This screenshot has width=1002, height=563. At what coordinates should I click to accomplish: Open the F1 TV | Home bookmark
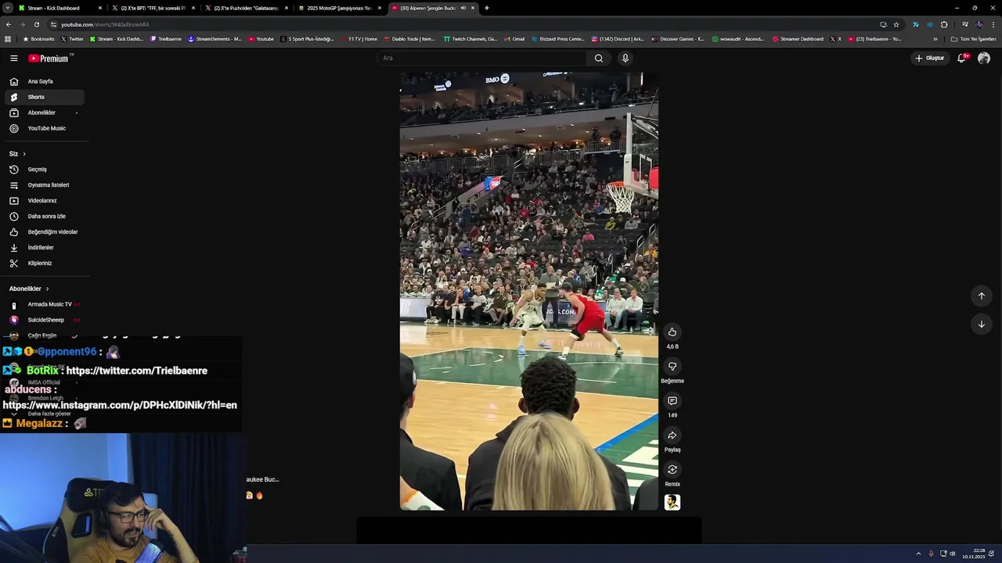359,39
